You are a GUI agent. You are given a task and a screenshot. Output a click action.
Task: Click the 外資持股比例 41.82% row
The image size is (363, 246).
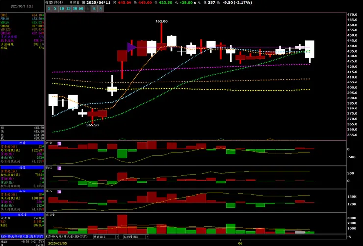click(22, 161)
